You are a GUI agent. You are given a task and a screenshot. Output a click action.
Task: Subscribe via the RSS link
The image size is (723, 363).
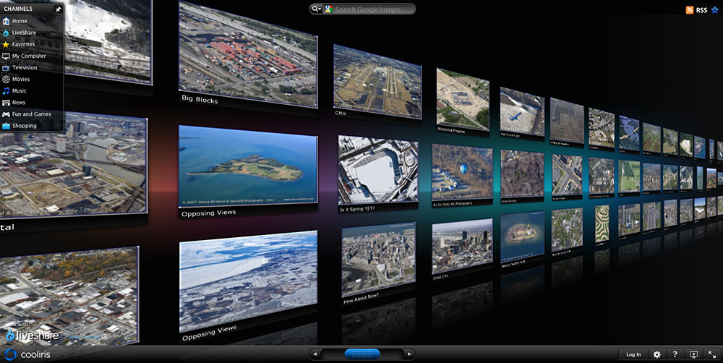(x=696, y=10)
